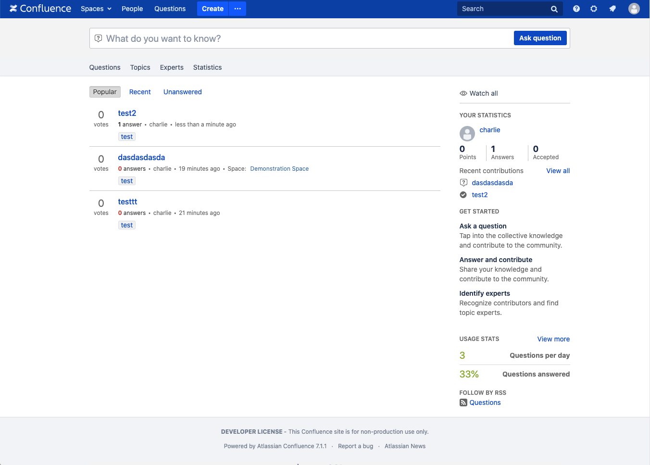Open the Statistics tab
650x465 pixels.
(207, 67)
